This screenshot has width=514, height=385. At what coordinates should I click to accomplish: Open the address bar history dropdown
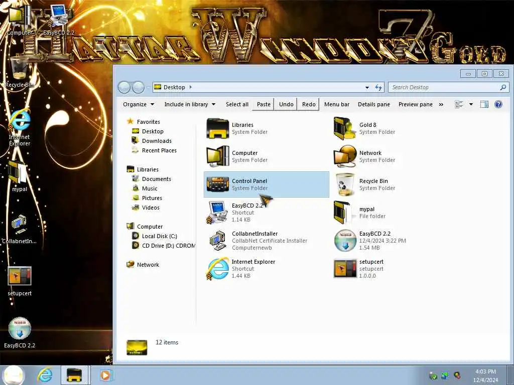(367, 87)
